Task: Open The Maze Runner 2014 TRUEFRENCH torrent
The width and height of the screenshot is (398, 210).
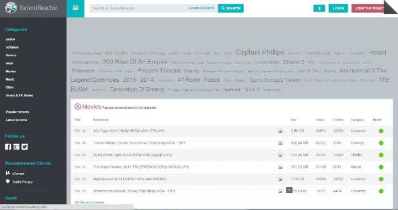Action: [141, 167]
